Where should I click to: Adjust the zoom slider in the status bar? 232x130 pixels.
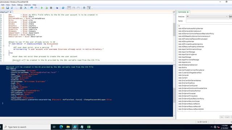214,122
